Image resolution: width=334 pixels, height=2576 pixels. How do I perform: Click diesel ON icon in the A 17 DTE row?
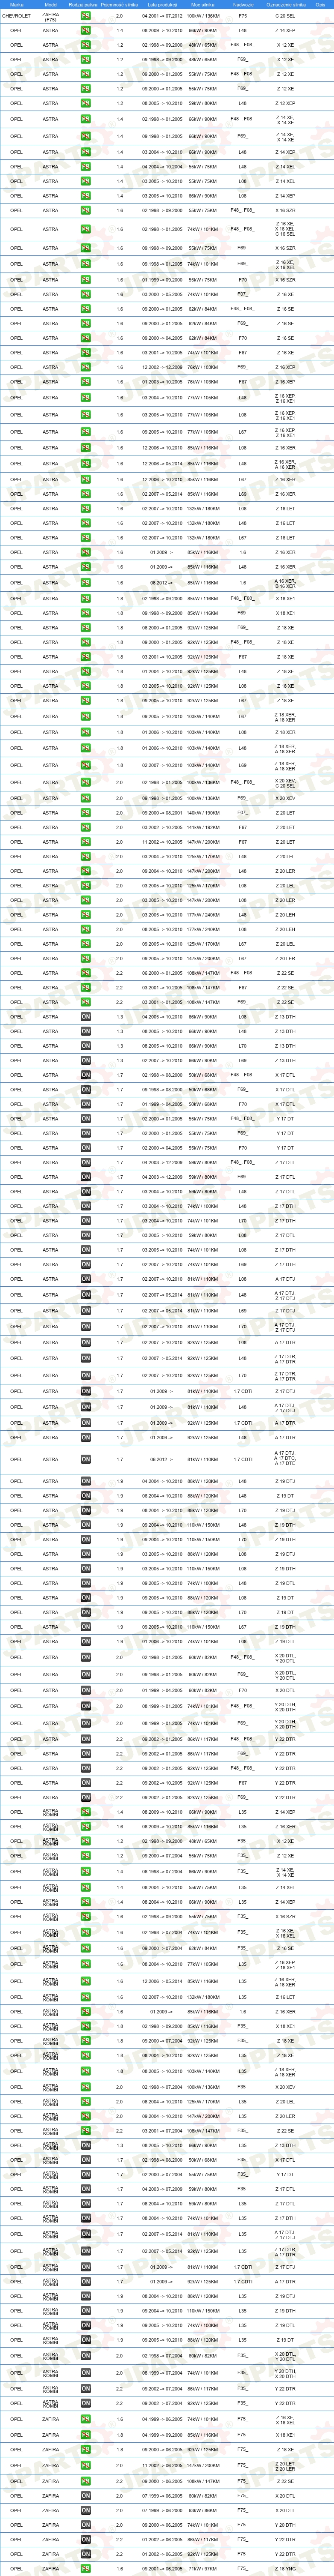86,1459
